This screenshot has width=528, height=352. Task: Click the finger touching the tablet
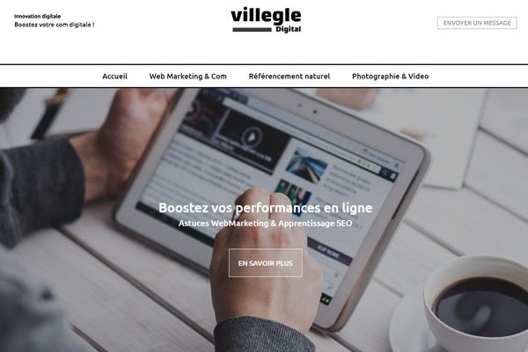[x=258, y=199]
